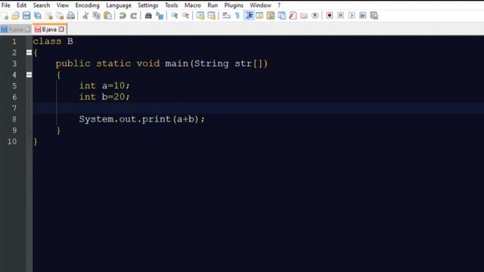Select the B.java tab
Image resolution: width=484 pixels, height=272 pixels.
pos(49,29)
